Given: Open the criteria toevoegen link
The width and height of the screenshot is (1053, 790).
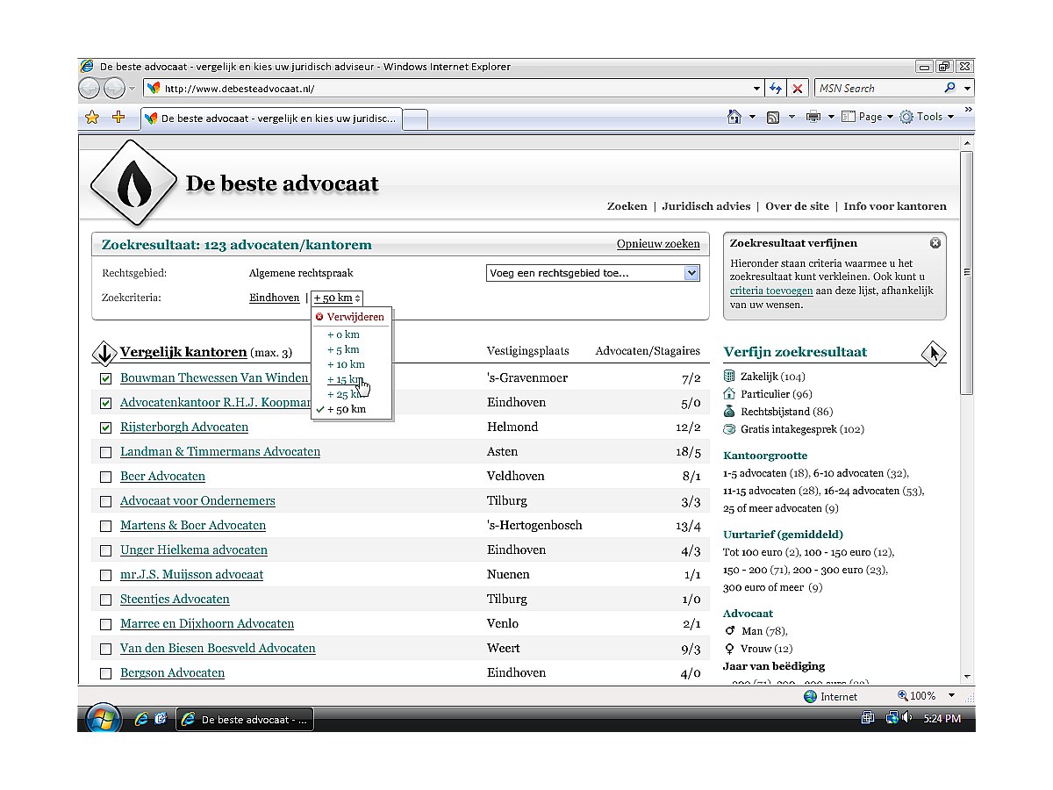Looking at the screenshot, I should [x=770, y=290].
